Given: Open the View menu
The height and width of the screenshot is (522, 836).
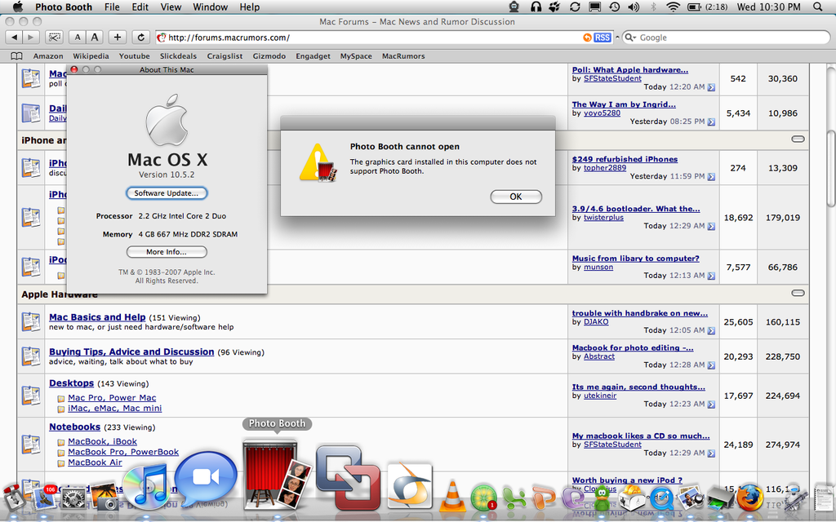Looking at the screenshot, I should click(171, 7).
